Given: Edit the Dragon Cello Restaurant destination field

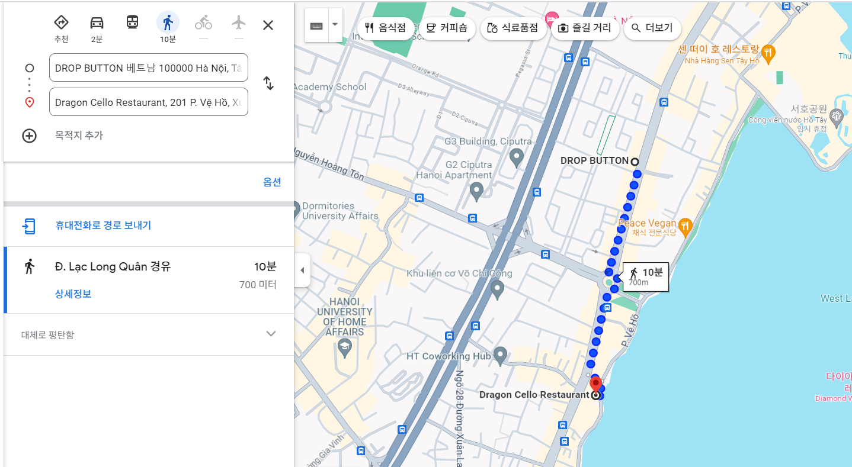Looking at the screenshot, I should click(149, 102).
